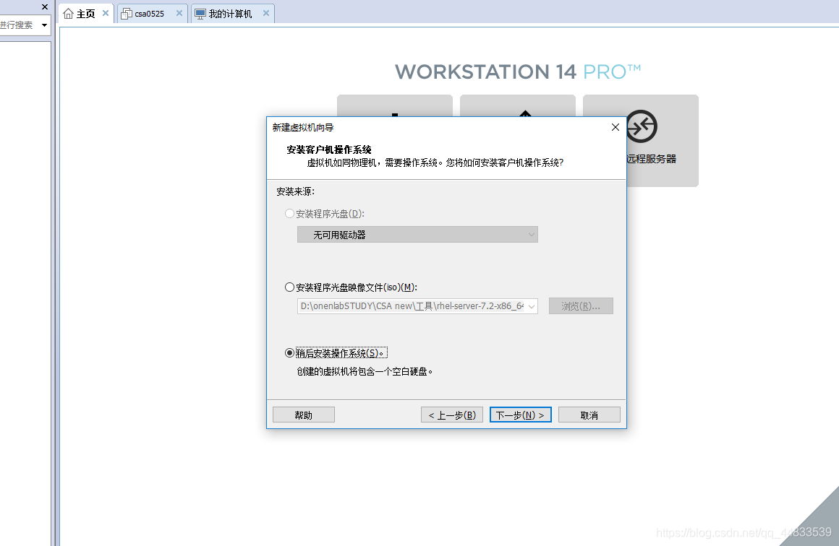The height and width of the screenshot is (546, 839).
Task: Click the computer icon on 我的计算机 tab
Action: [200, 13]
